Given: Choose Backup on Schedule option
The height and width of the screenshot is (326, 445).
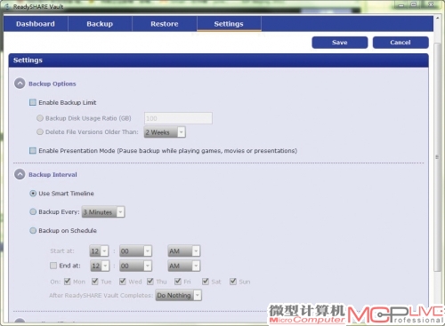Looking at the screenshot, I should coord(33,230).
